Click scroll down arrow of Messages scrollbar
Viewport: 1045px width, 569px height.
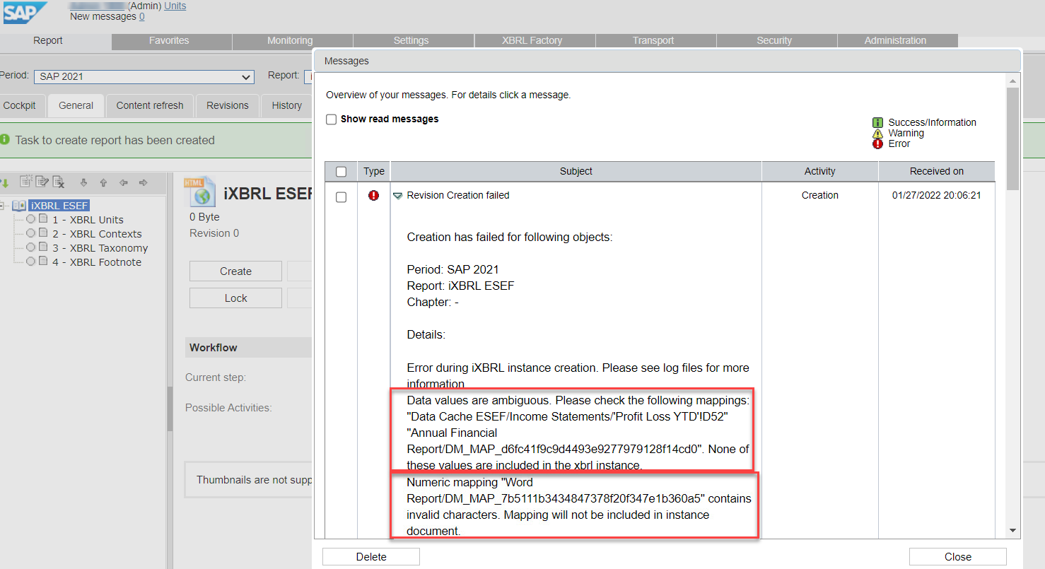[x=1012, y=530]
